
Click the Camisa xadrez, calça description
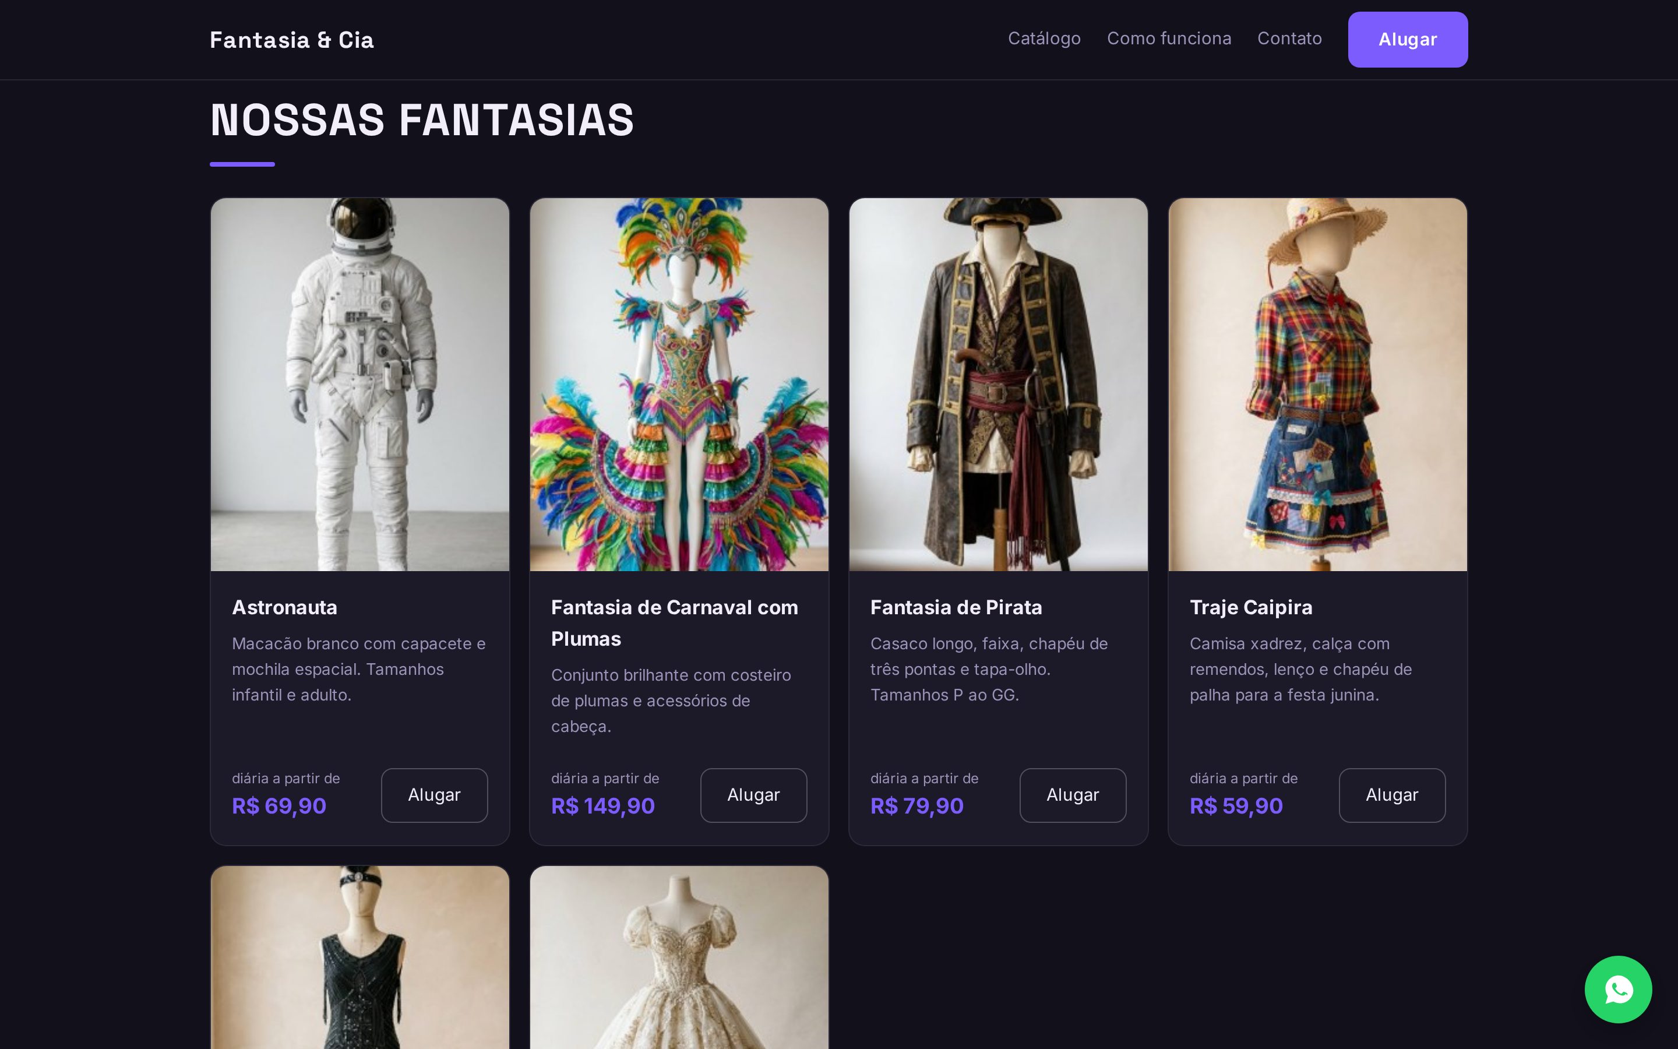(x=1301, y=670)
